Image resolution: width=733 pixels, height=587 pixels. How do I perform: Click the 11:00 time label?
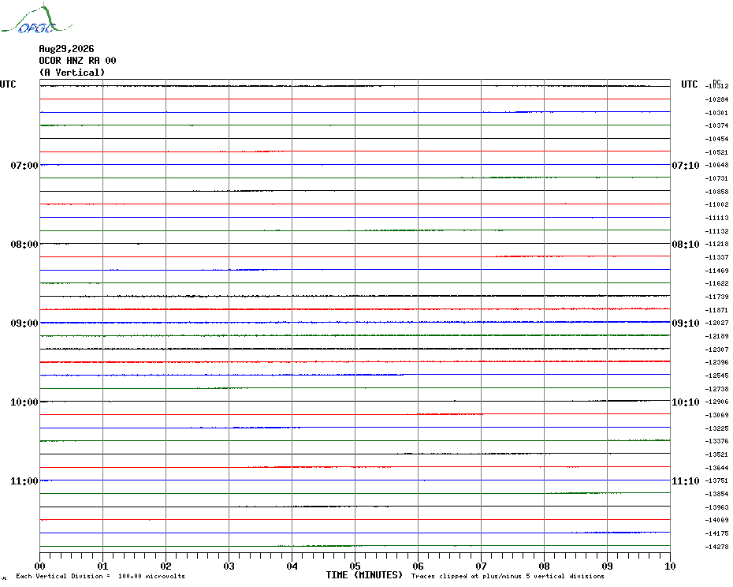(x=24, y=481)
